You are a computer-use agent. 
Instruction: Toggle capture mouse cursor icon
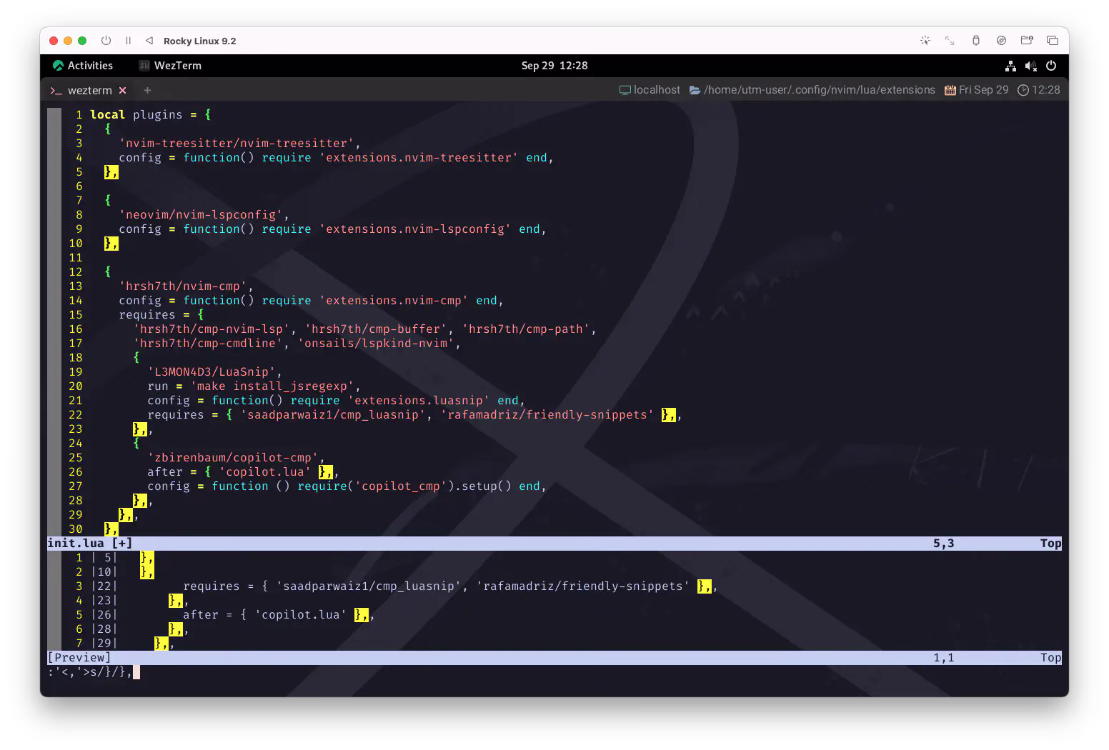tap(925, 41)
